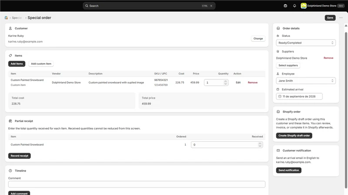This screenshot has height=195, width=348.
Task: Click UPC value 123456789
Action: pyautogui.click(x=161, y=85)
